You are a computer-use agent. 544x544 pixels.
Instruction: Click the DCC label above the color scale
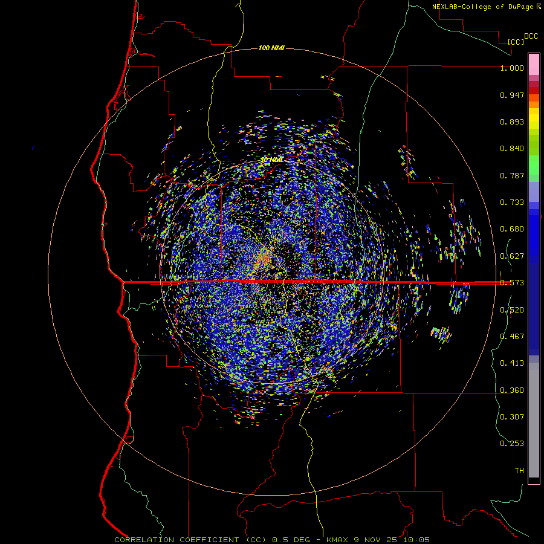(x=531, y=36)
